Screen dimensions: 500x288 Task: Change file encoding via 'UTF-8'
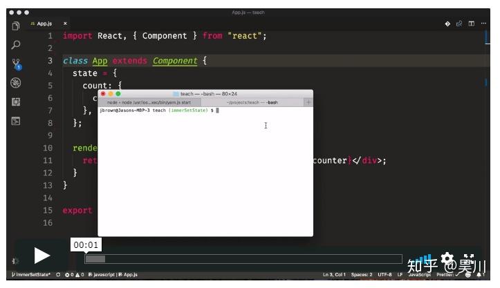pos(385,275)
